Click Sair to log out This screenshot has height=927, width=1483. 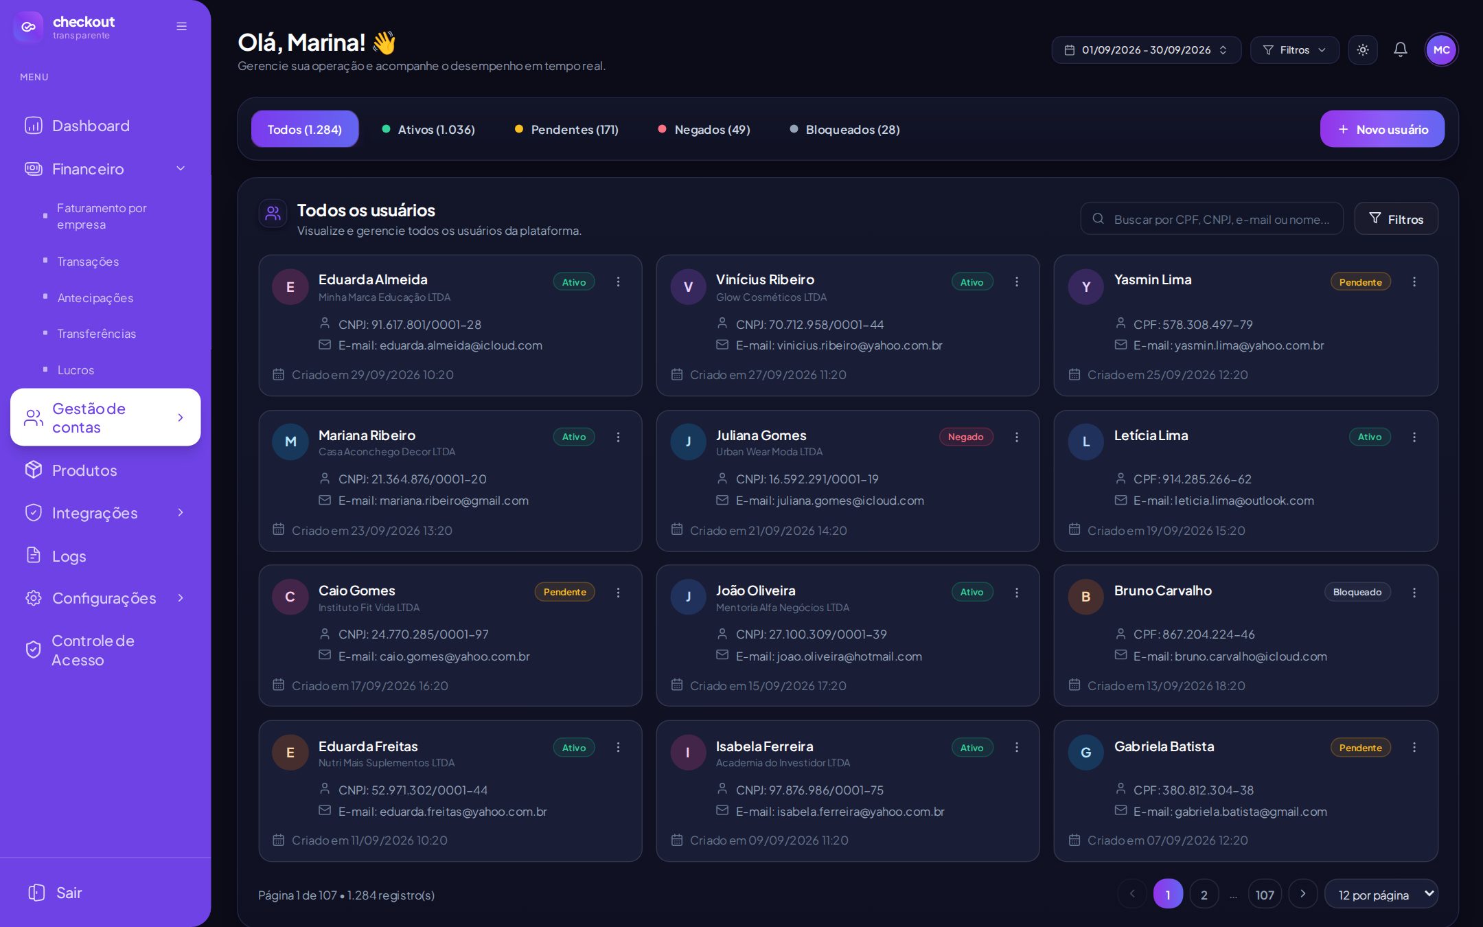(x=55, y=893)
